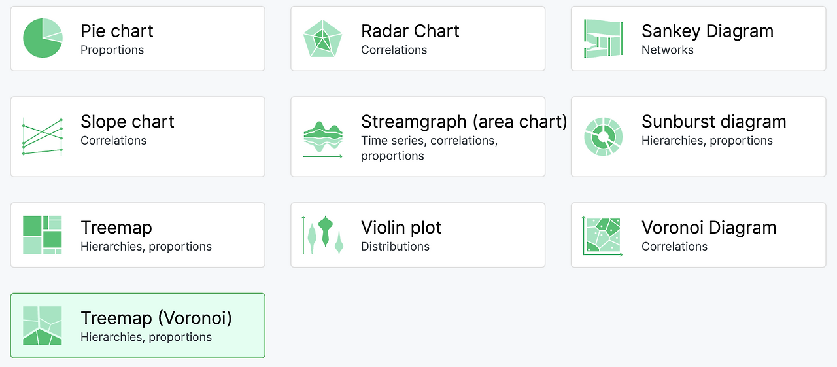The image size is (837, 367).
Task: Click the Slope chart Correlations subtitle
Action: pyautogui.click(x=114, y=141)
